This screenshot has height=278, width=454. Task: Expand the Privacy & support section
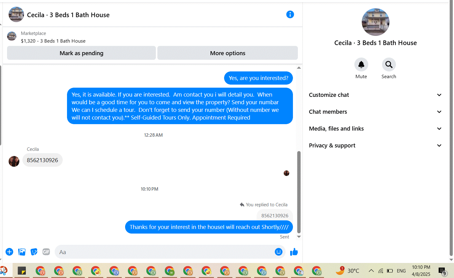pyautogui.click(x=375, y=146)
